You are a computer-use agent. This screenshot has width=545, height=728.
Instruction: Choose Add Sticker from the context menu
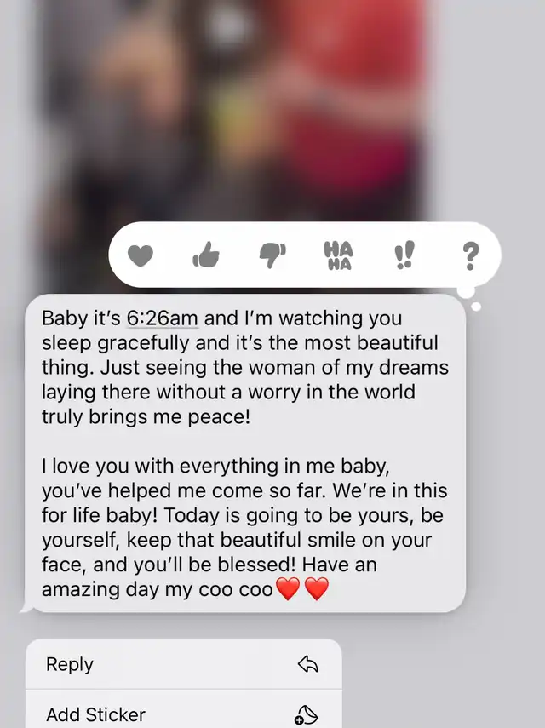(184, 709)
